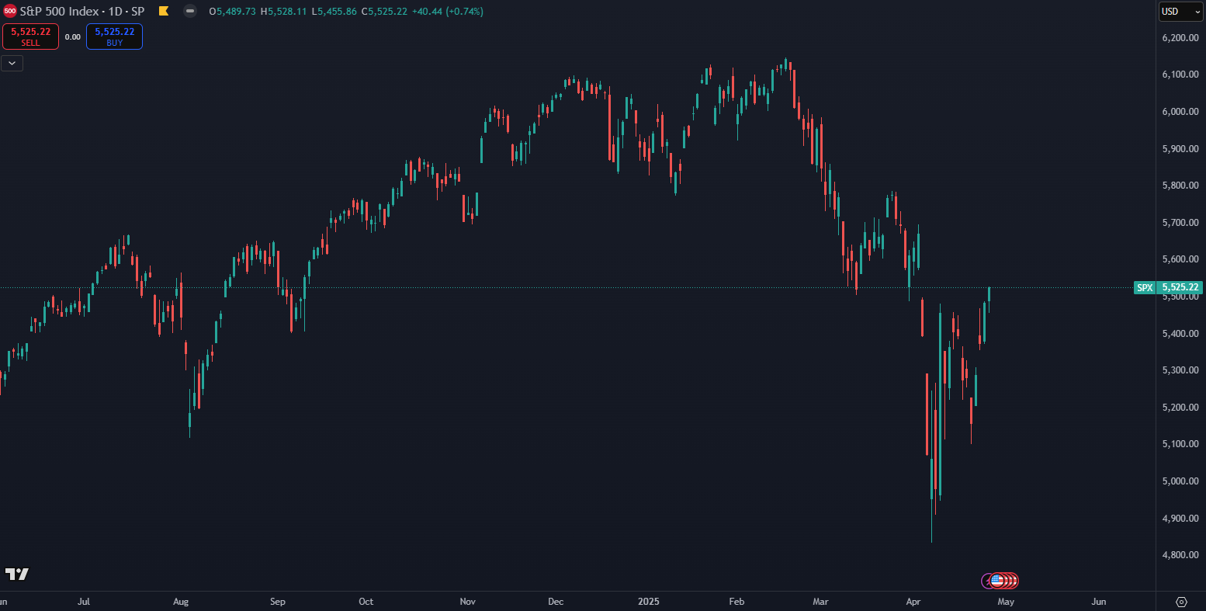Click the gray market status circle icon

[190, 12]
